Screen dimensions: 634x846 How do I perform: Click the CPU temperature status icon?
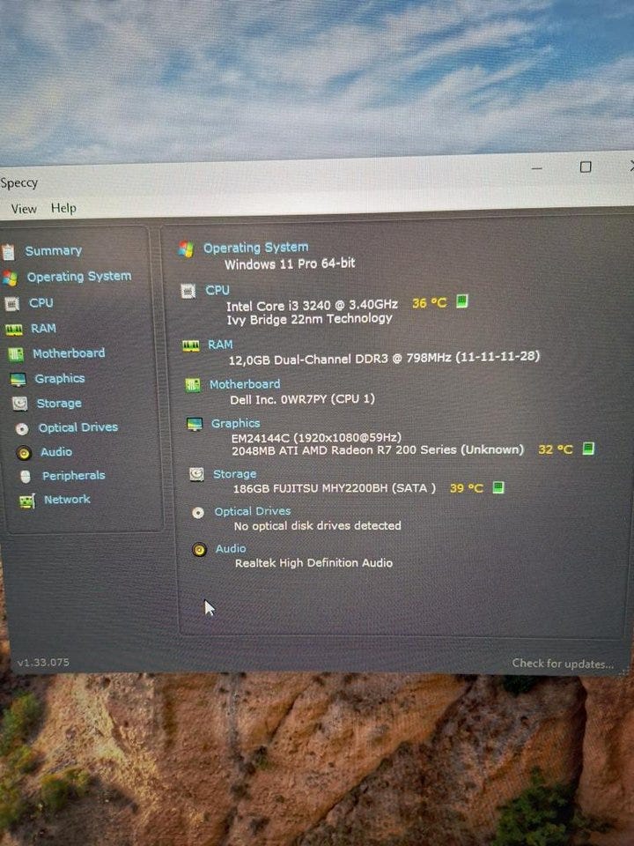462,301
